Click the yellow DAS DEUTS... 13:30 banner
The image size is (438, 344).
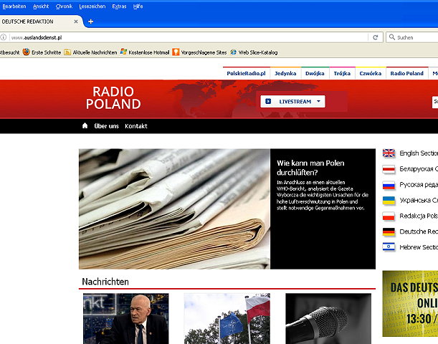410,304
